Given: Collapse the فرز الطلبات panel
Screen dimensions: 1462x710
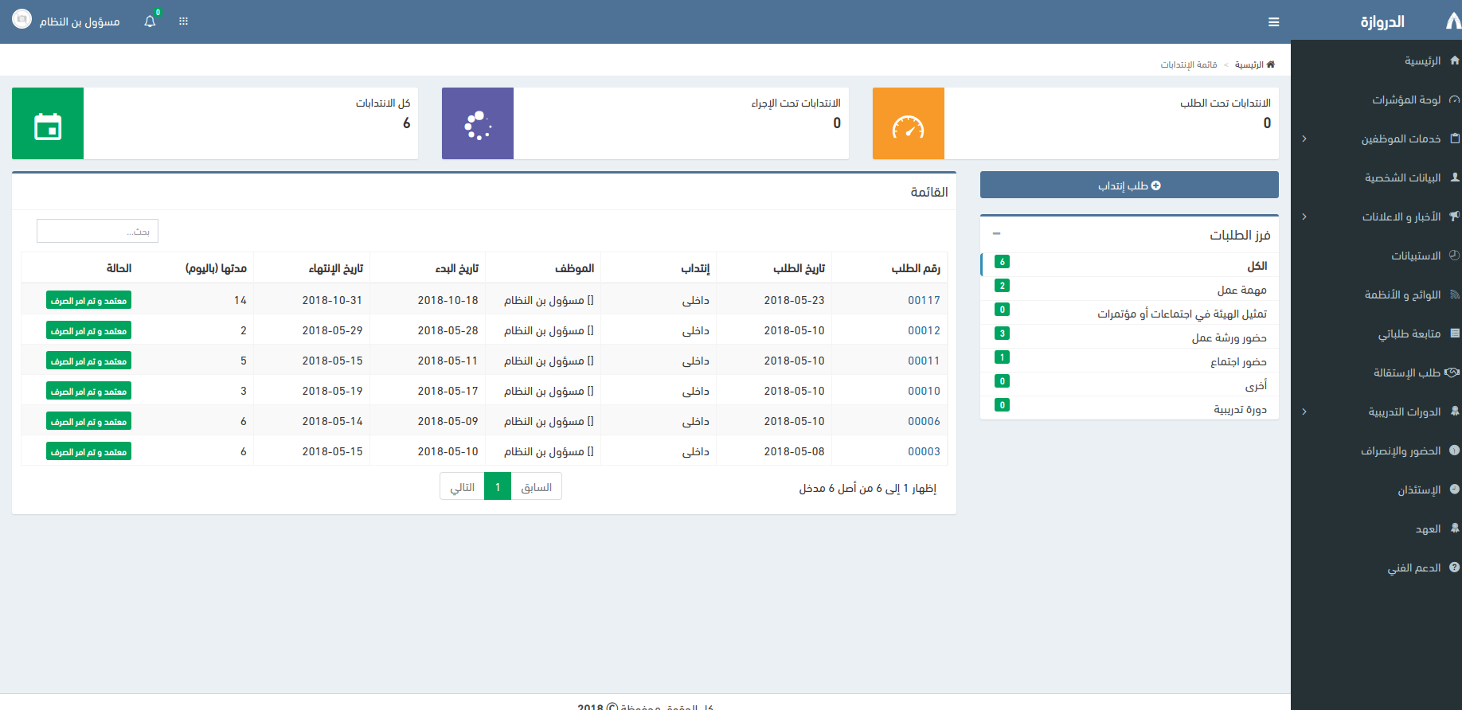Looking at the screenshot, I should point(996,234).
